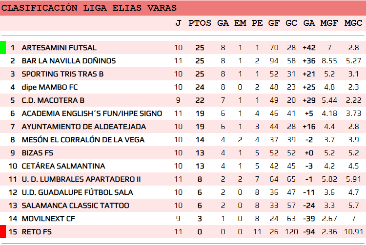
Task: Select ACADEMIA ENGLISH´S FUN/IHPE SIGNO team
Action: tap(92, 113)
